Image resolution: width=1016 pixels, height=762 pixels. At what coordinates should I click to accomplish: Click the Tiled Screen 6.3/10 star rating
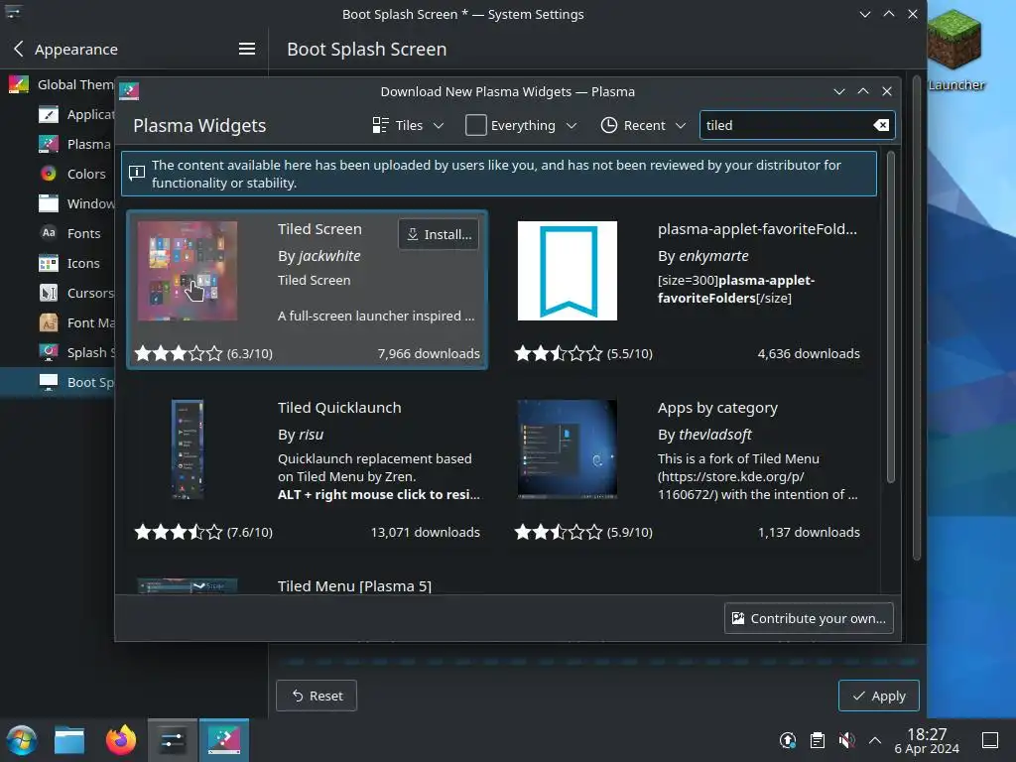pos(203,354)
